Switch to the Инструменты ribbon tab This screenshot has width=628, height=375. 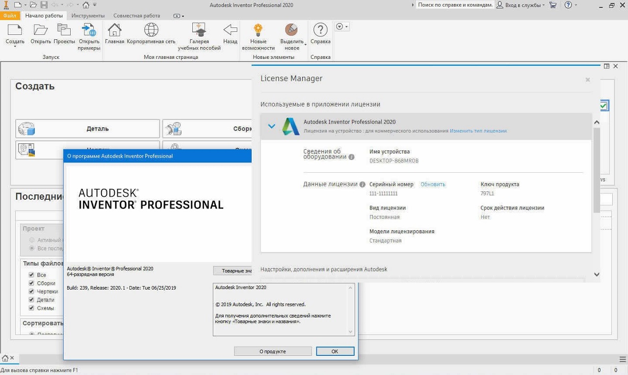tap(87, 16)
